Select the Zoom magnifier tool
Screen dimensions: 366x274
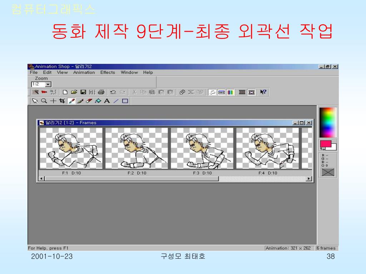tap(44, 101)
